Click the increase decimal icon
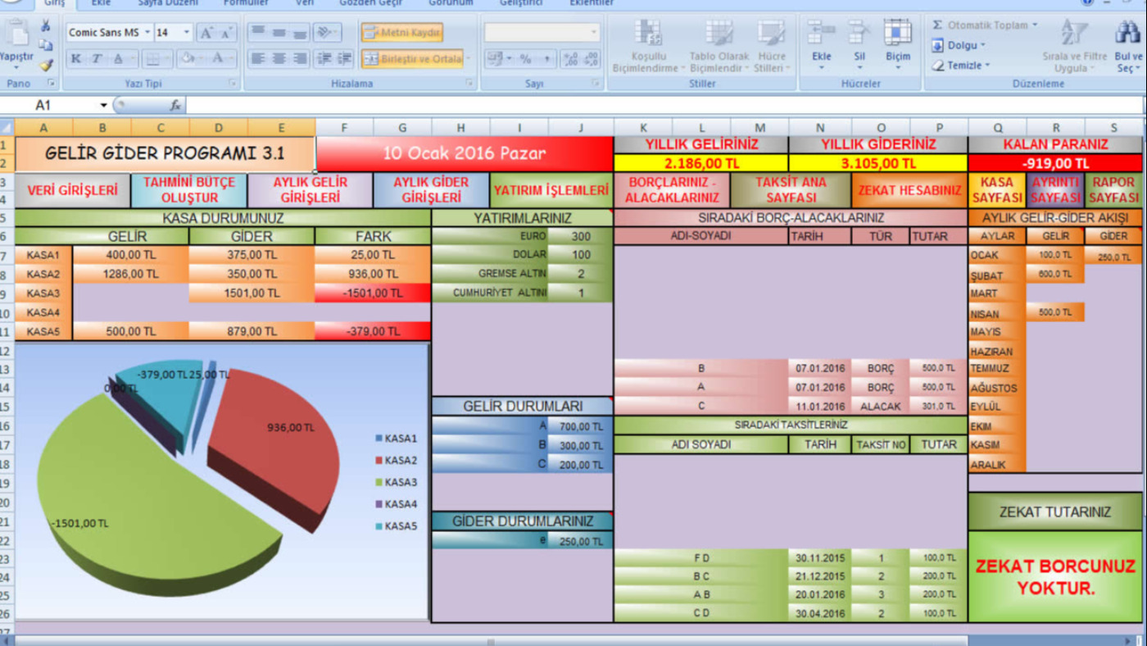Image resolution: width=1147 pixels, height=646 pixels. click(571, 58)
